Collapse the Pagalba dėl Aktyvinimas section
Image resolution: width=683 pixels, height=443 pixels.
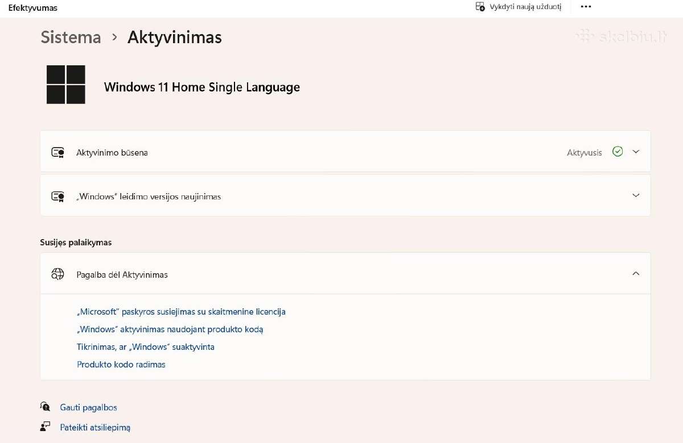[636, 274]
